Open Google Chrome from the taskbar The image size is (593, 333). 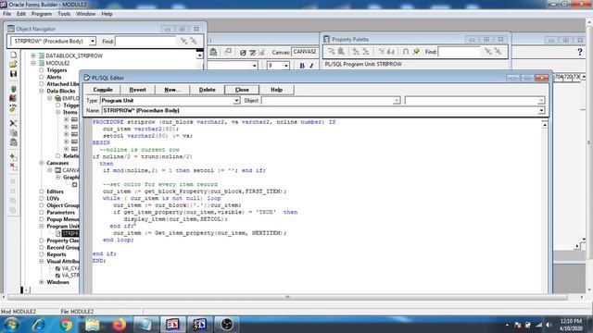pos(66,325)
